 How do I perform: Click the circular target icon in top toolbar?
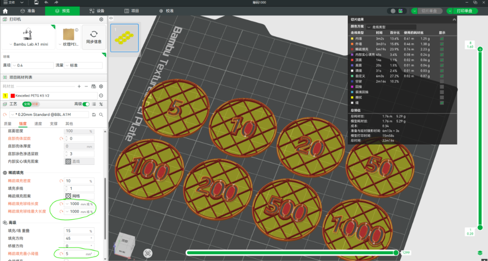coord(393,11)
